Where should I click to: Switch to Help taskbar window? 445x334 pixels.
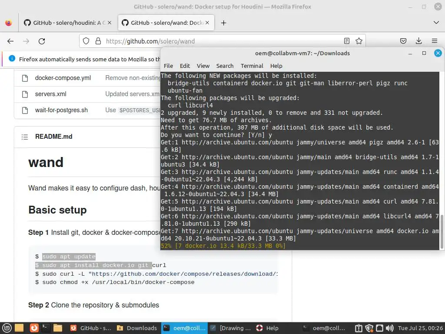click(267, 328)
